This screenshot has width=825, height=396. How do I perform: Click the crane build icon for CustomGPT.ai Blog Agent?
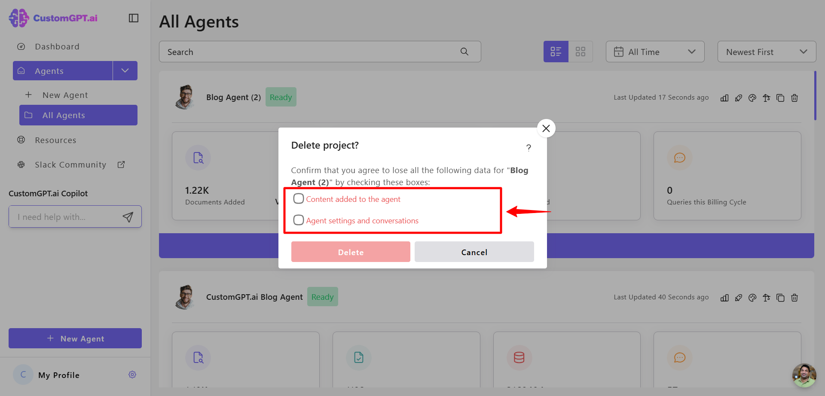click(x=767, y=298)
